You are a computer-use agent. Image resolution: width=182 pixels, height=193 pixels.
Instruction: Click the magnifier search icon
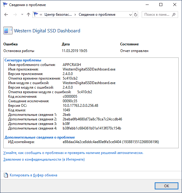(x=174, y=15)
